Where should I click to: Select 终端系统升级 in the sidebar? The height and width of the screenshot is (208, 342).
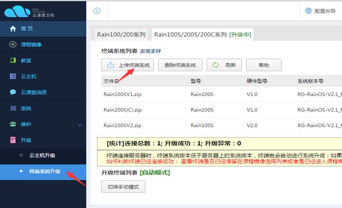[x=44, y=171]
